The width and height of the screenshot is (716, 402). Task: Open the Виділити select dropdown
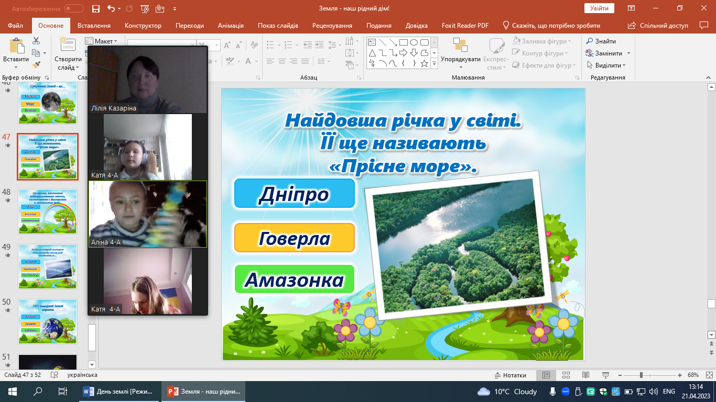[x=606, y=65]
